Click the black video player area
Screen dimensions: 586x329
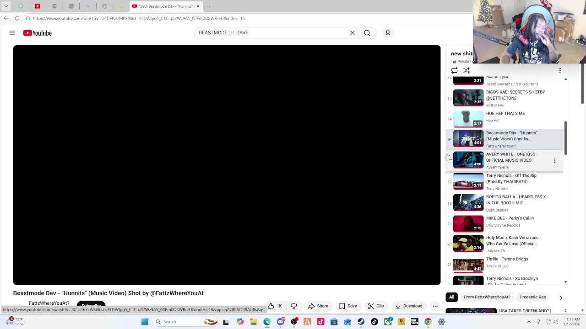pyautogui.click(x=227, y=165)
